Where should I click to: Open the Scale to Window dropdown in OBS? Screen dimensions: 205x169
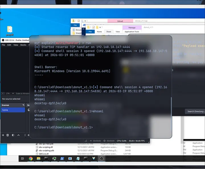22,94
